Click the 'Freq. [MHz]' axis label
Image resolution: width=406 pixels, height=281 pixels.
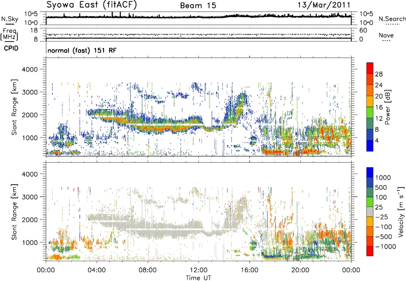click(10, 34)
